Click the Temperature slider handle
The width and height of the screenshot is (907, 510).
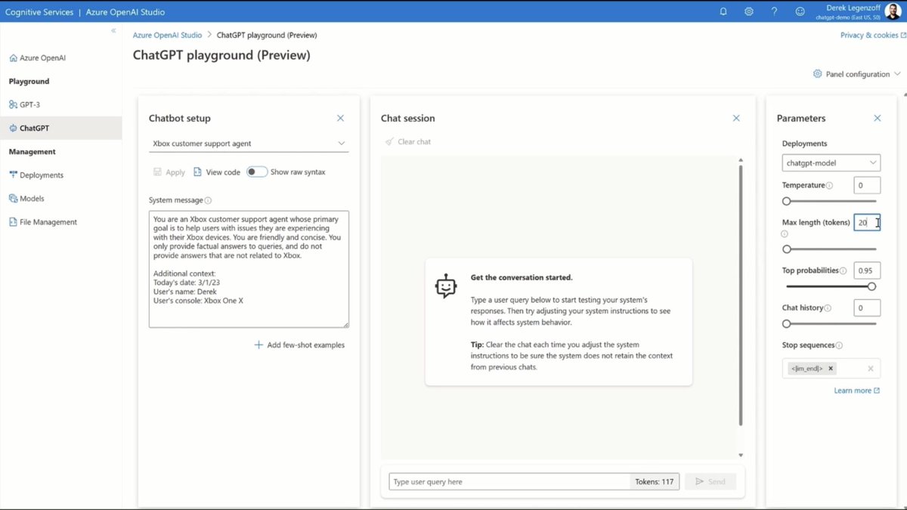tap(787, 201)
